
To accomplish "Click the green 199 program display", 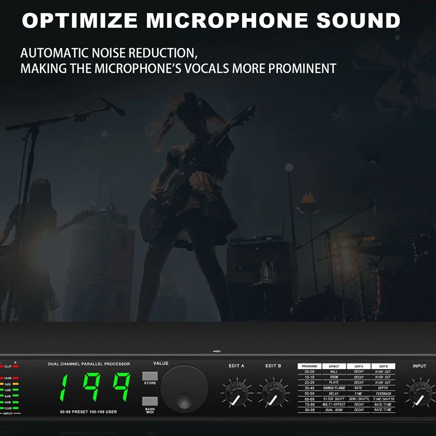I will click(95, 387).
